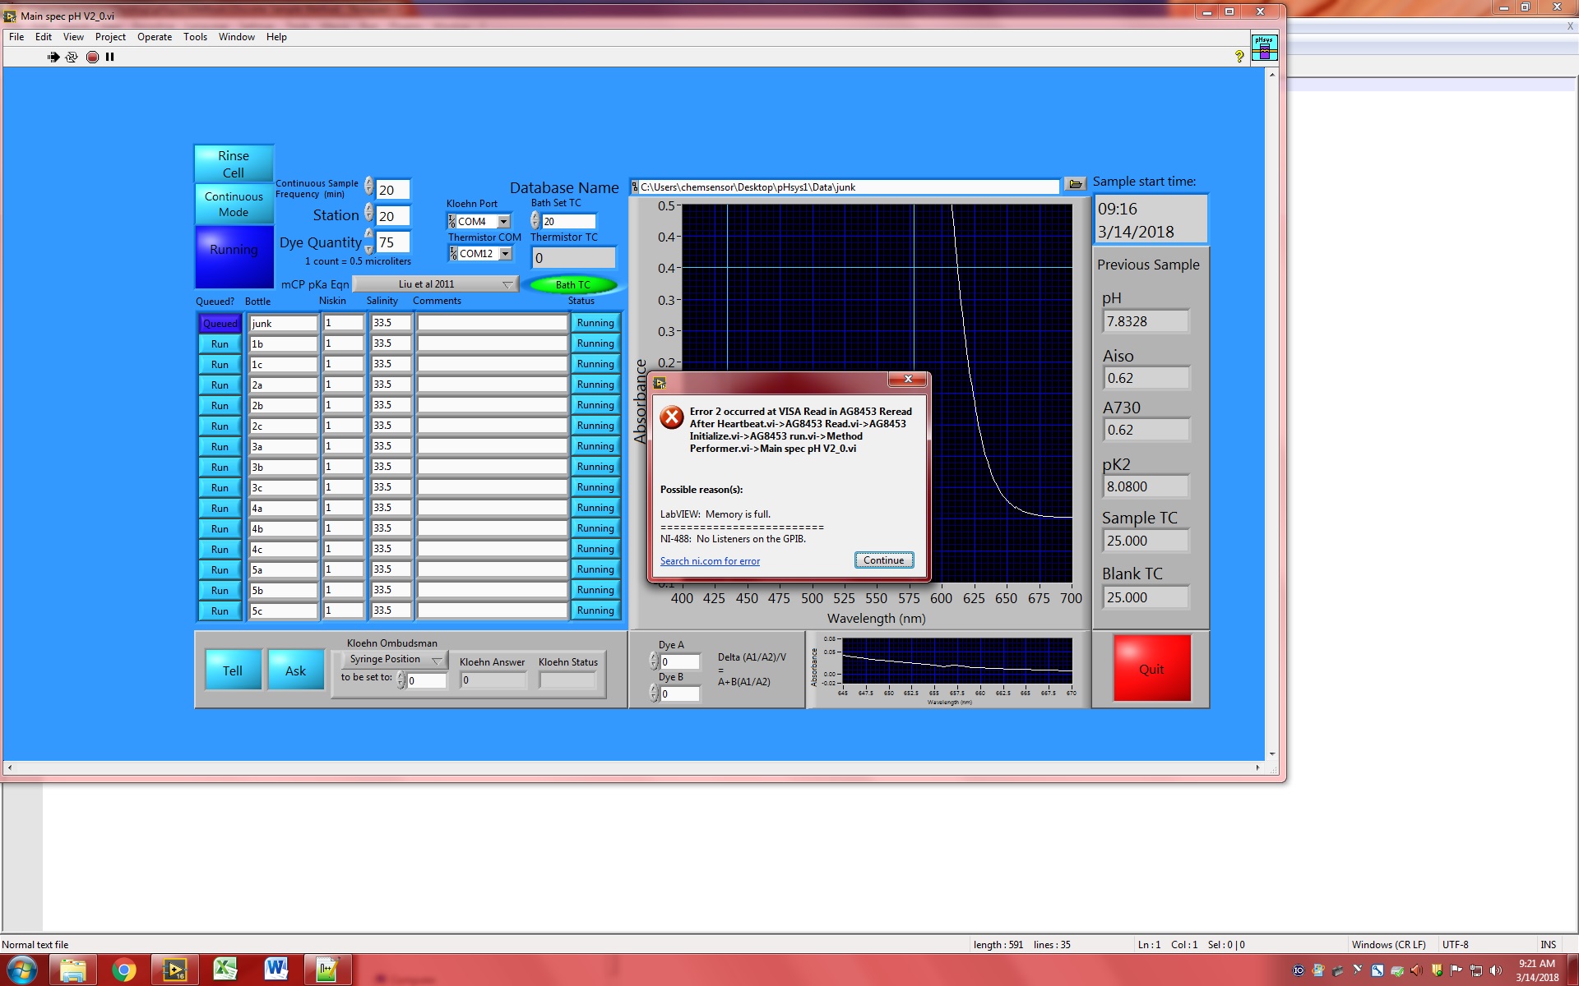
Task: Open the Windows Start menu
Action: [22, 970]
